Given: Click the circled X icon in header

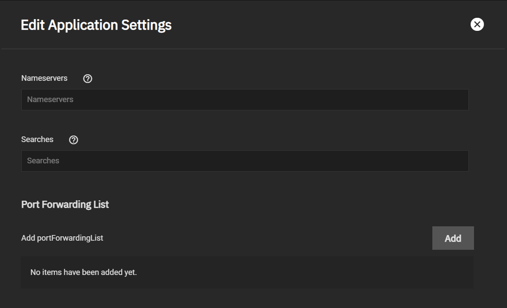Looking at the screenshot, I should [477, 24].
